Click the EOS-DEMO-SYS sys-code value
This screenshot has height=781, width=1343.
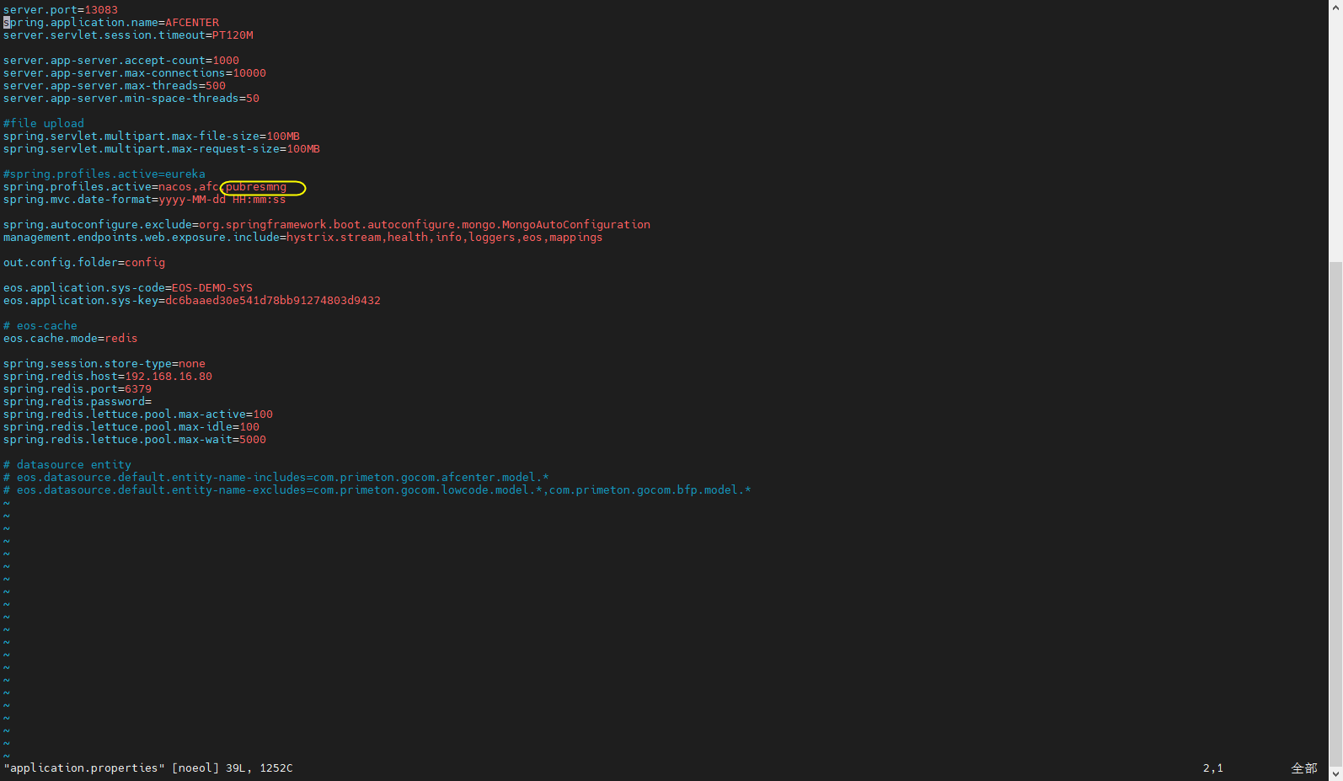coord(212,288)
